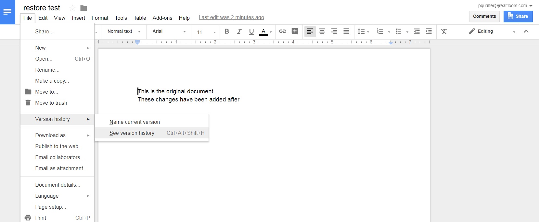This screenshot has height=222, width=539.
Task: Open the Edit menu
Action: tap(43, 18)
